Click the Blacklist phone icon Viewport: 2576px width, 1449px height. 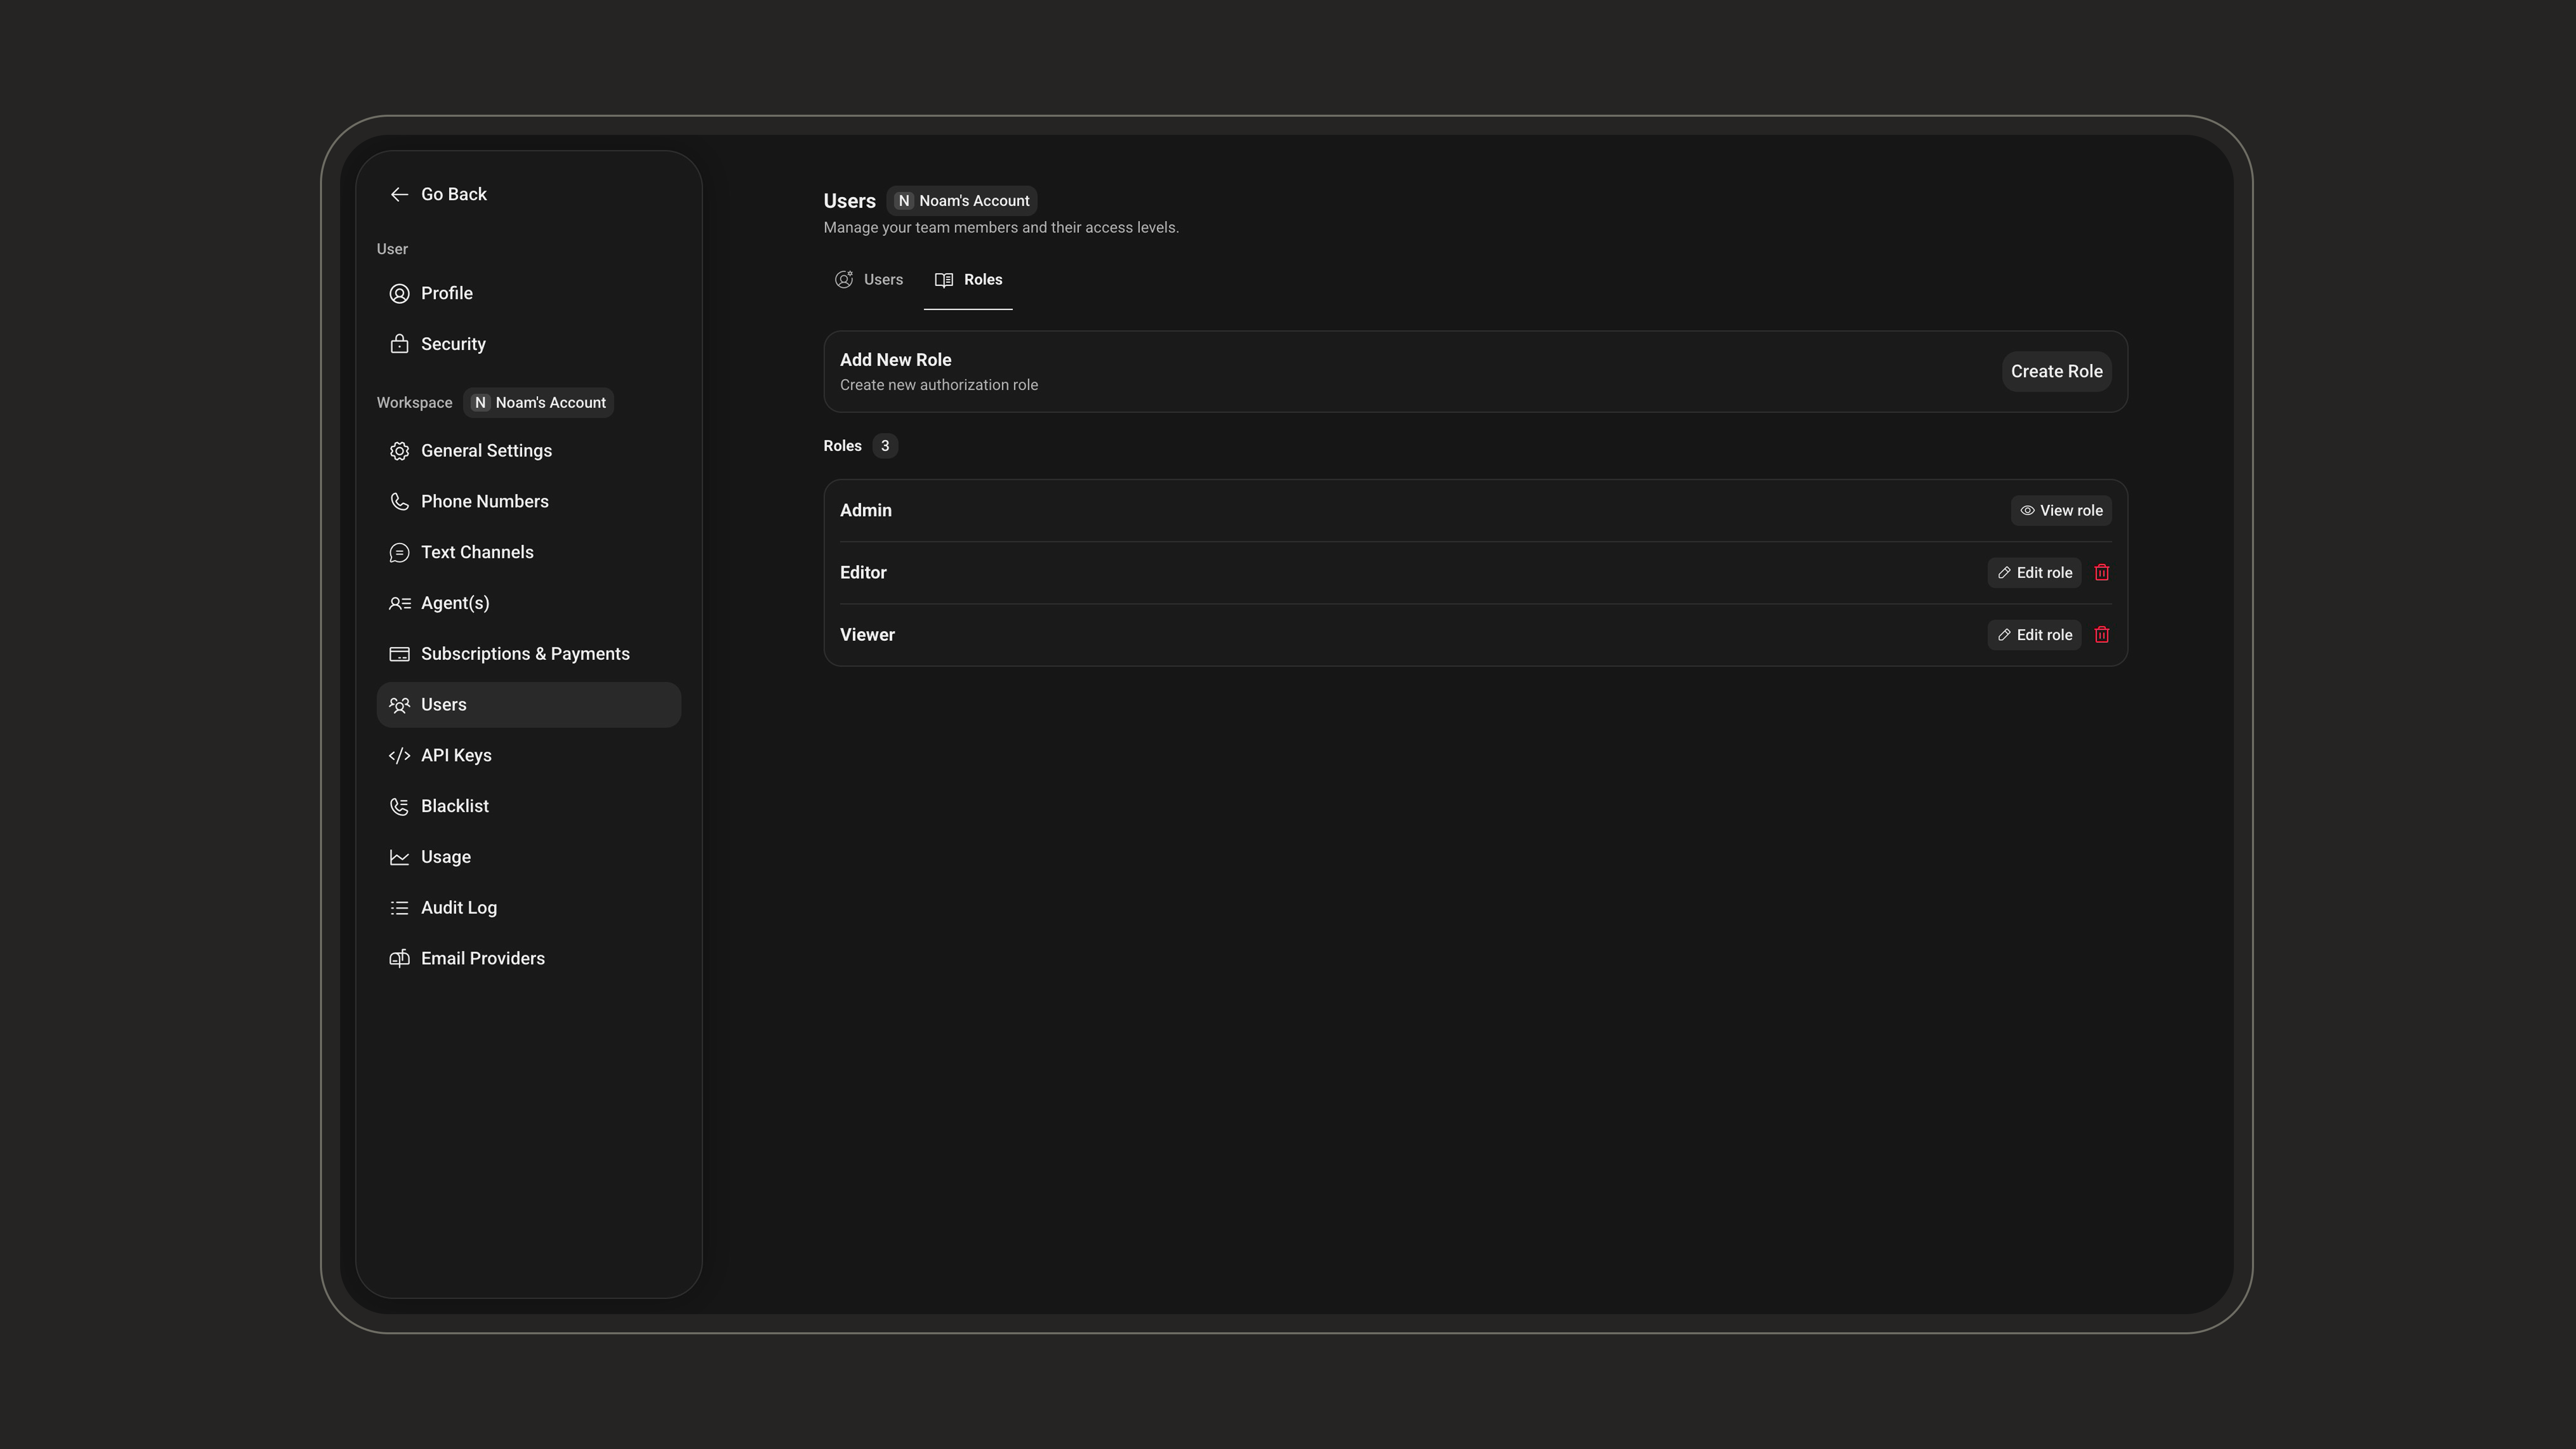point(399,807)
